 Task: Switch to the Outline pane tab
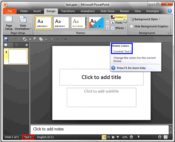[x=16, y=45]
